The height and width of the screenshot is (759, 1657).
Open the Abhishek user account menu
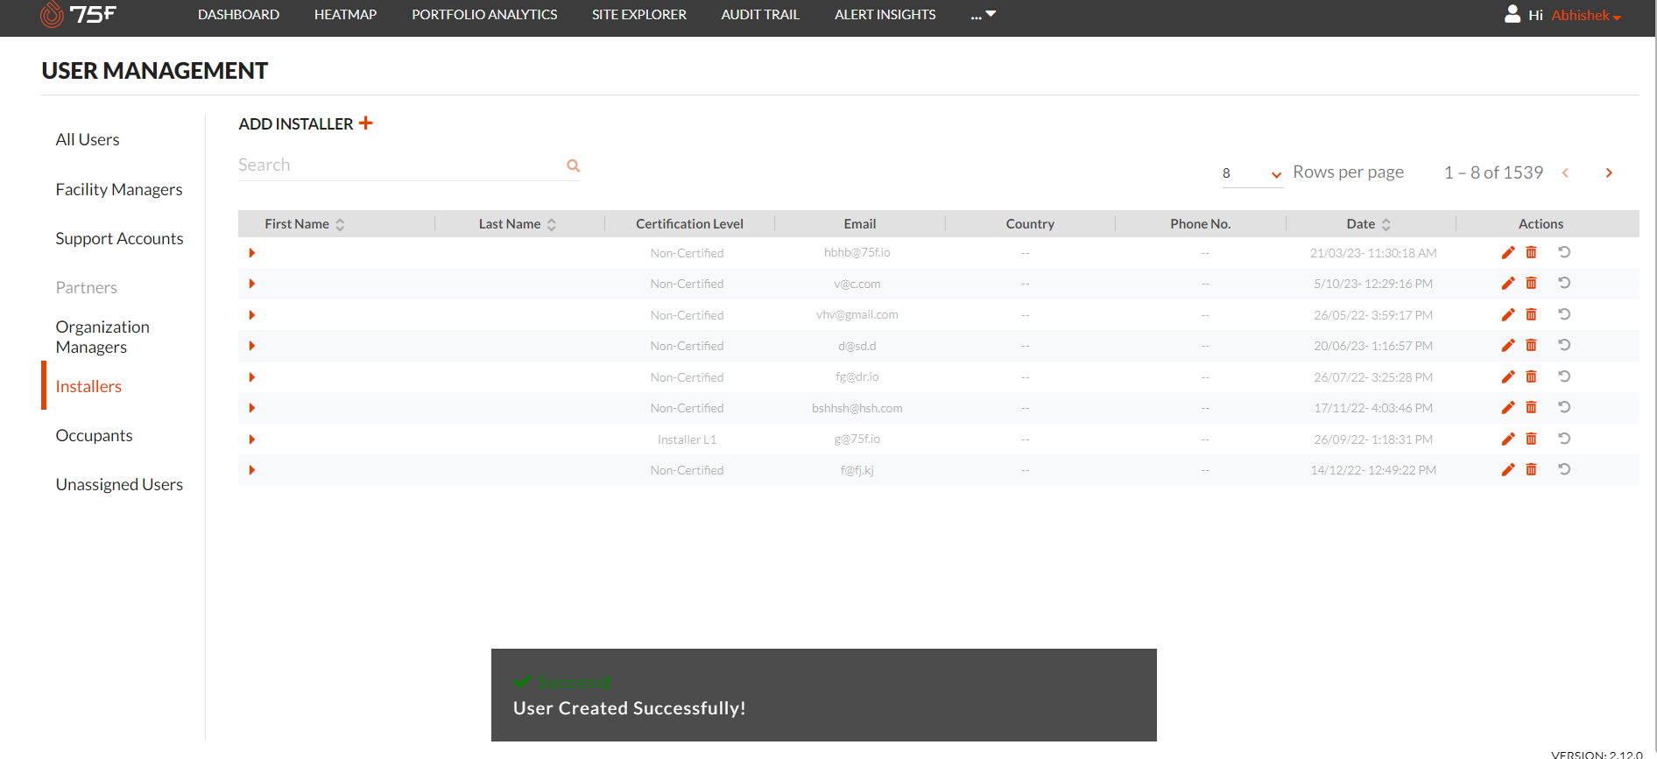tap(1585, 16)
